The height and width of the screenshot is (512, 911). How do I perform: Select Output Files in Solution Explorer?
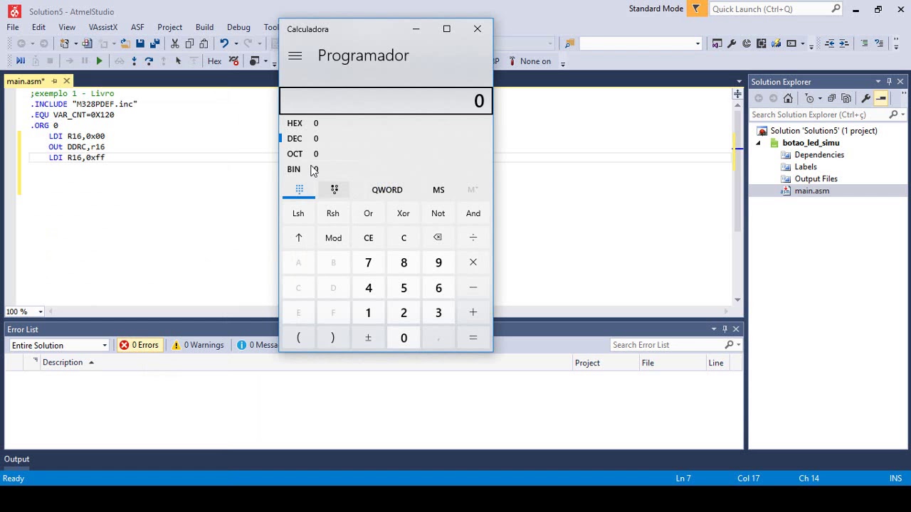point(816,178)
